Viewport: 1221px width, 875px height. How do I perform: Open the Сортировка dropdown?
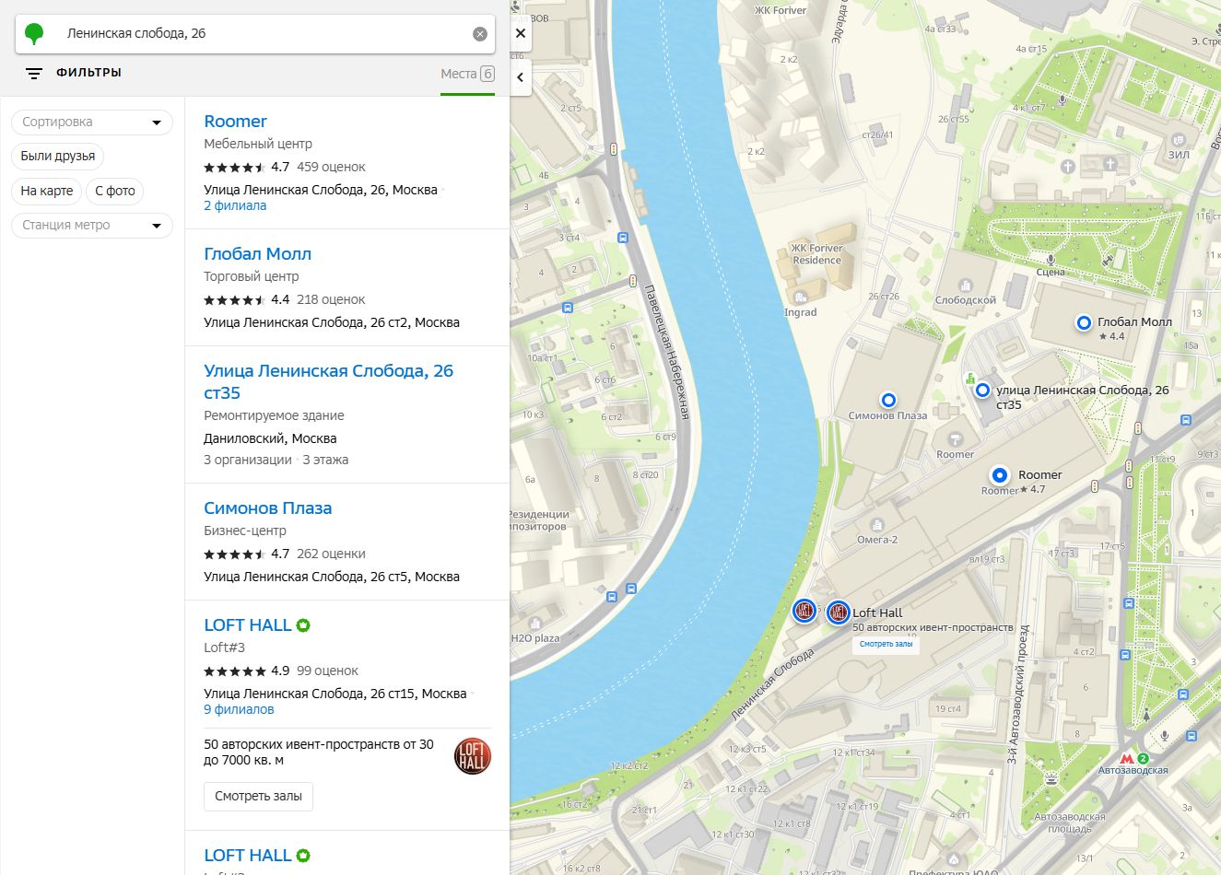[91, 122]
